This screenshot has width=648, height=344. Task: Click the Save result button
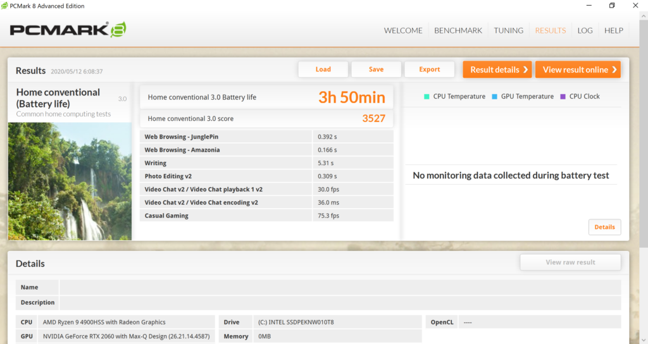pyautogui.click(x=376, y=70)
